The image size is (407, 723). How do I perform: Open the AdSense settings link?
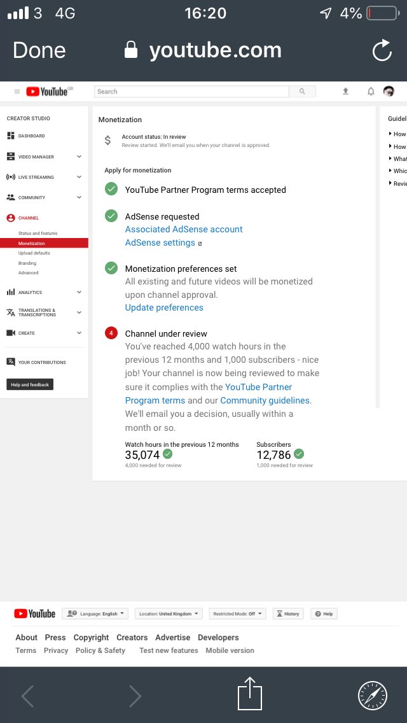point(160,242)
